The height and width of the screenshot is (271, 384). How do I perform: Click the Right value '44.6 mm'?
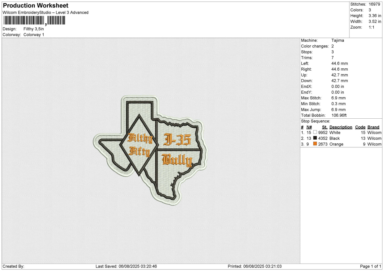[340, 69]
